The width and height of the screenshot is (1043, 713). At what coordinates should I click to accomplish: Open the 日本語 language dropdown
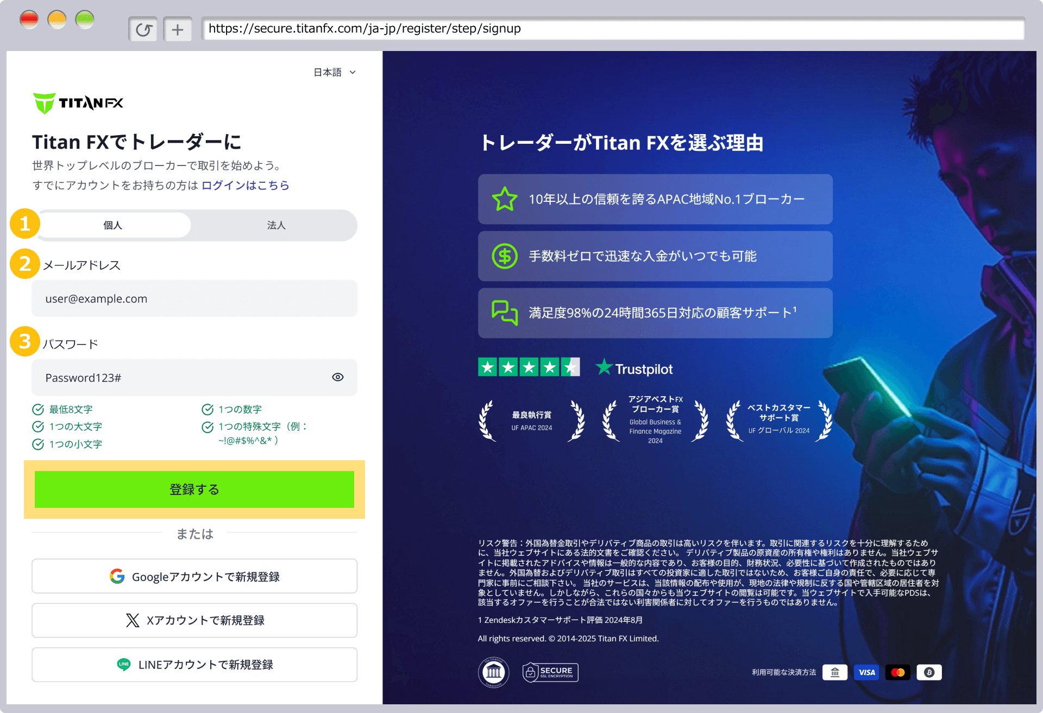335,72
